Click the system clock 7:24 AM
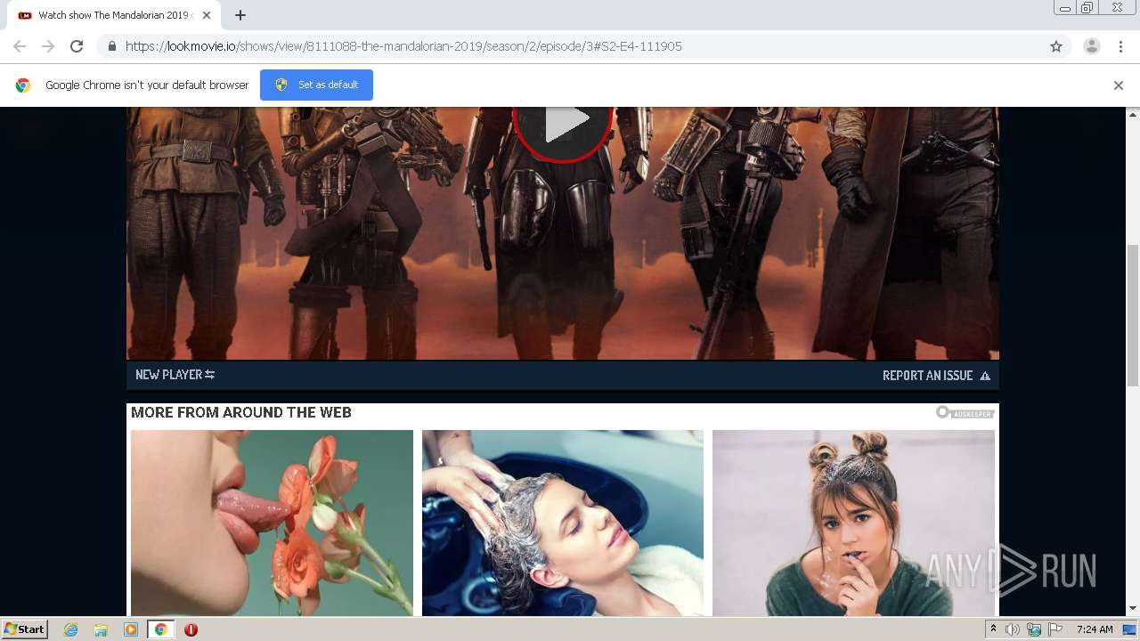Image resolution: width=1140 pixels, height=641 pixels. pos(1095,629)
